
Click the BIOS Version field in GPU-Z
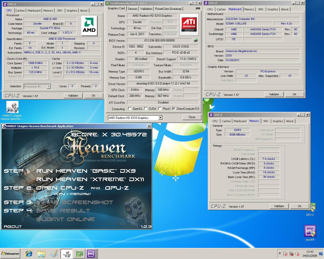point(159,40)
